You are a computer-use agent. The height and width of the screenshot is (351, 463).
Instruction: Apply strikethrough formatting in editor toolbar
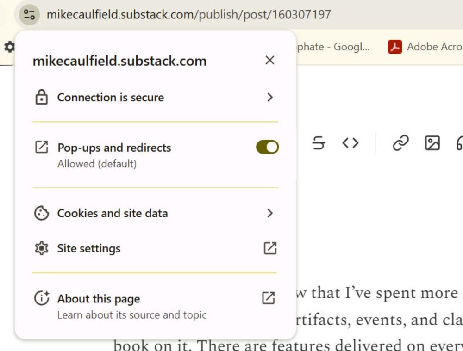tap(319, 143)
